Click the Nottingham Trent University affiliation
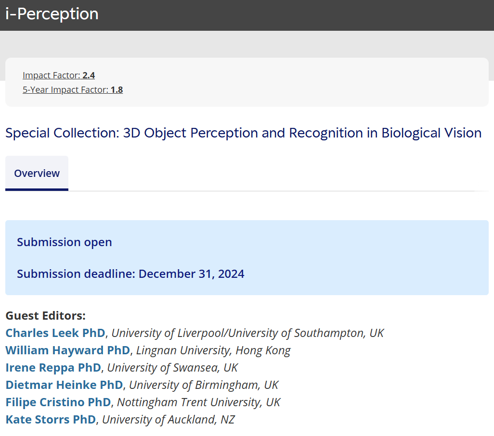 point(198,402)
